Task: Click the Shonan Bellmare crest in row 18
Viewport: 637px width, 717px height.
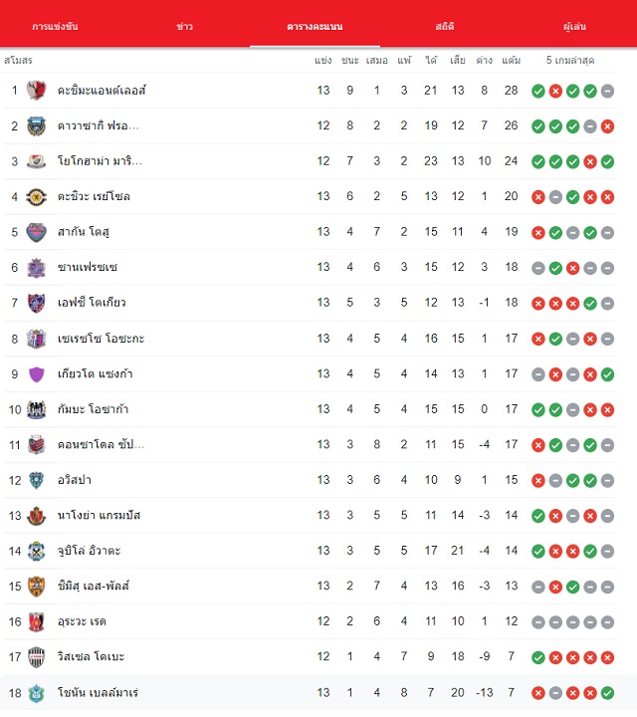Action: [x=36, y=693]
